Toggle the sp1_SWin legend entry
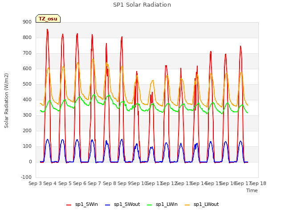Viewport: 285px width, 213px height. click(x=82, y=205)
